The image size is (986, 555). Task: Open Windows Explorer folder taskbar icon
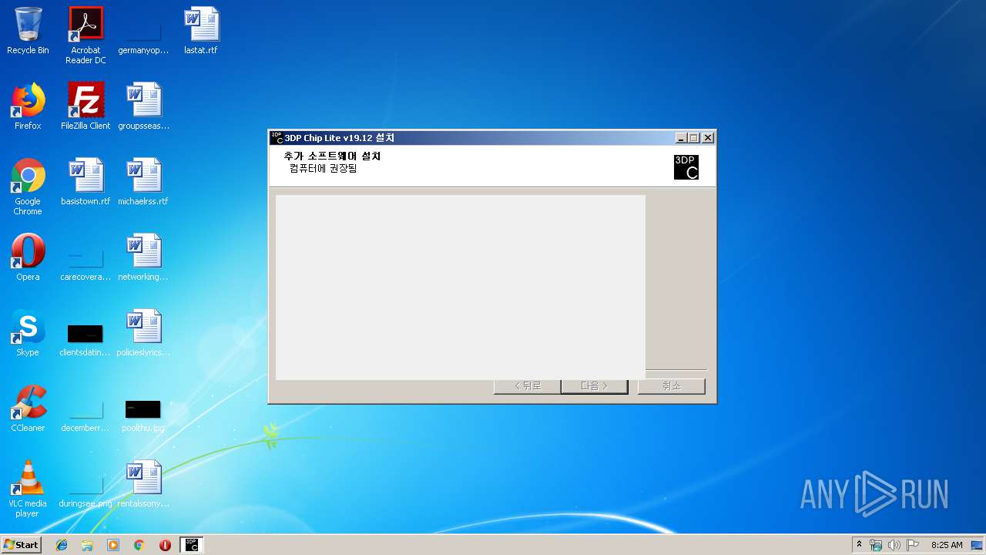click(87, 545)
